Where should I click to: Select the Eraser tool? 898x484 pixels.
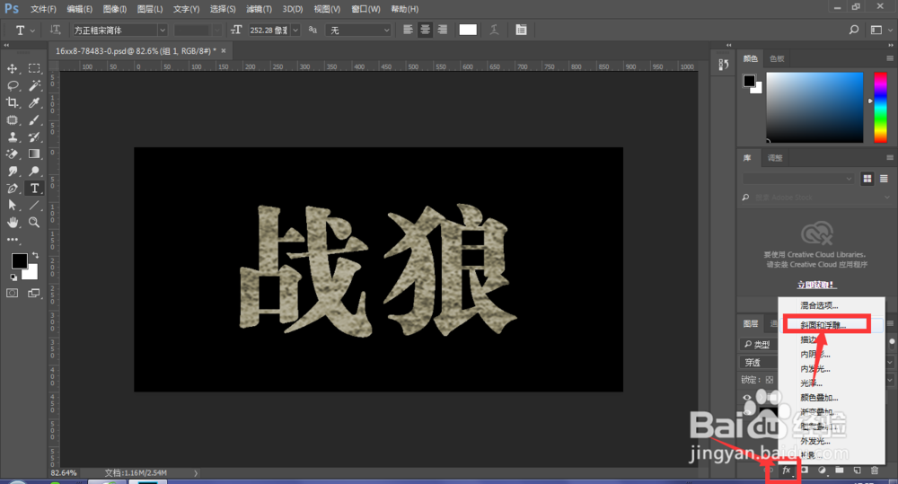coord(12,154)
